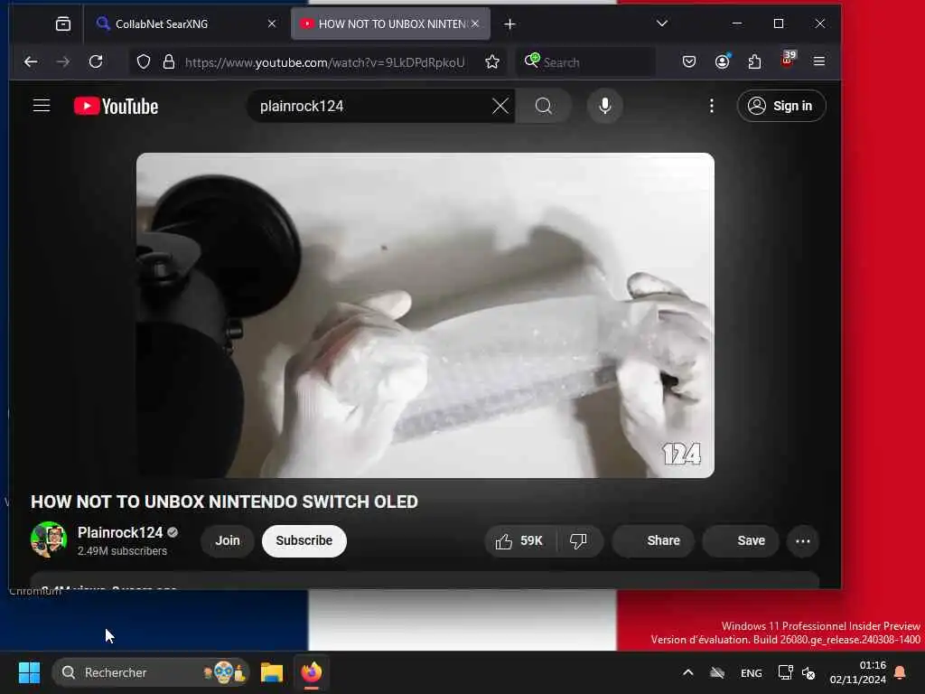Open YouTube settings three-dot menu

point(712,106)
